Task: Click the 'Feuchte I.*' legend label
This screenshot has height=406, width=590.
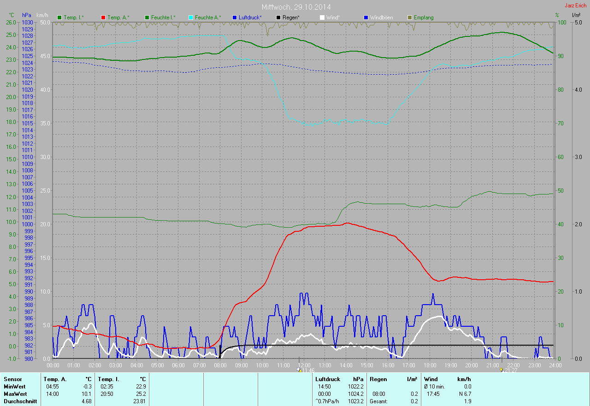Action: click(x=164, y=18)
